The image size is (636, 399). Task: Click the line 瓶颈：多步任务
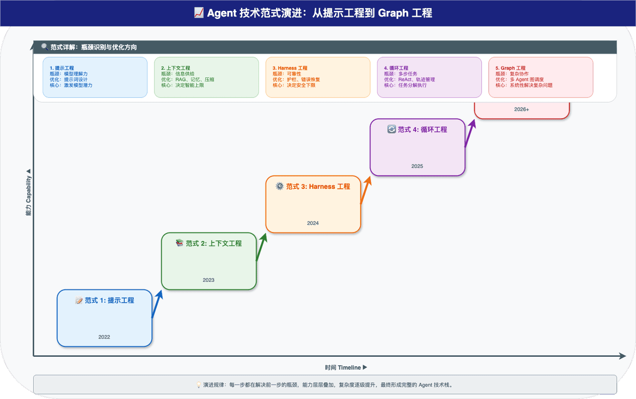click(x=400, y=74)
